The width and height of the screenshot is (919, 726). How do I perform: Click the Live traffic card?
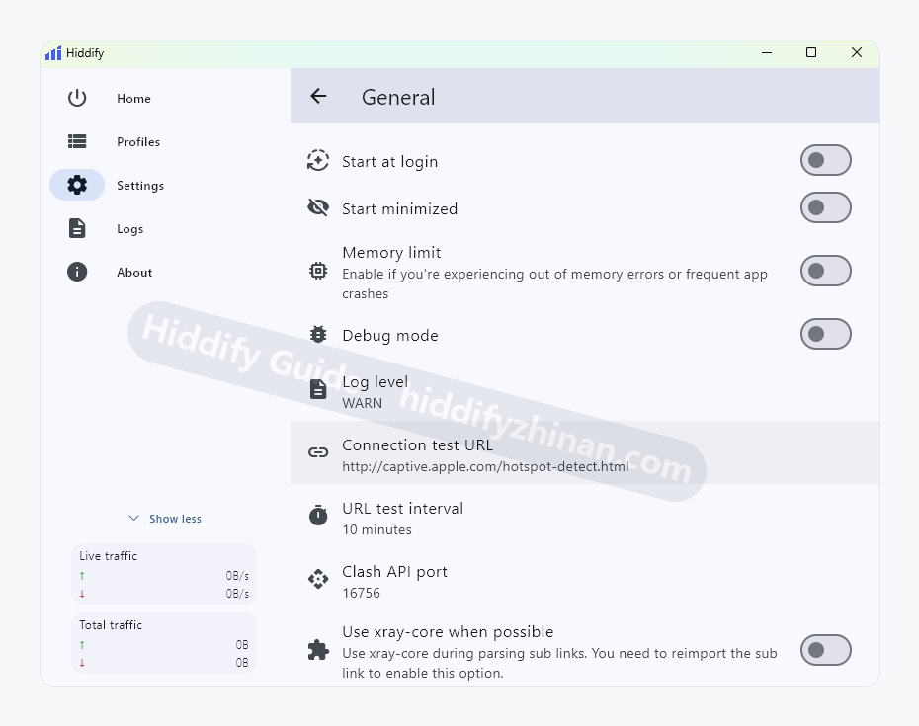tap(164, 574)
